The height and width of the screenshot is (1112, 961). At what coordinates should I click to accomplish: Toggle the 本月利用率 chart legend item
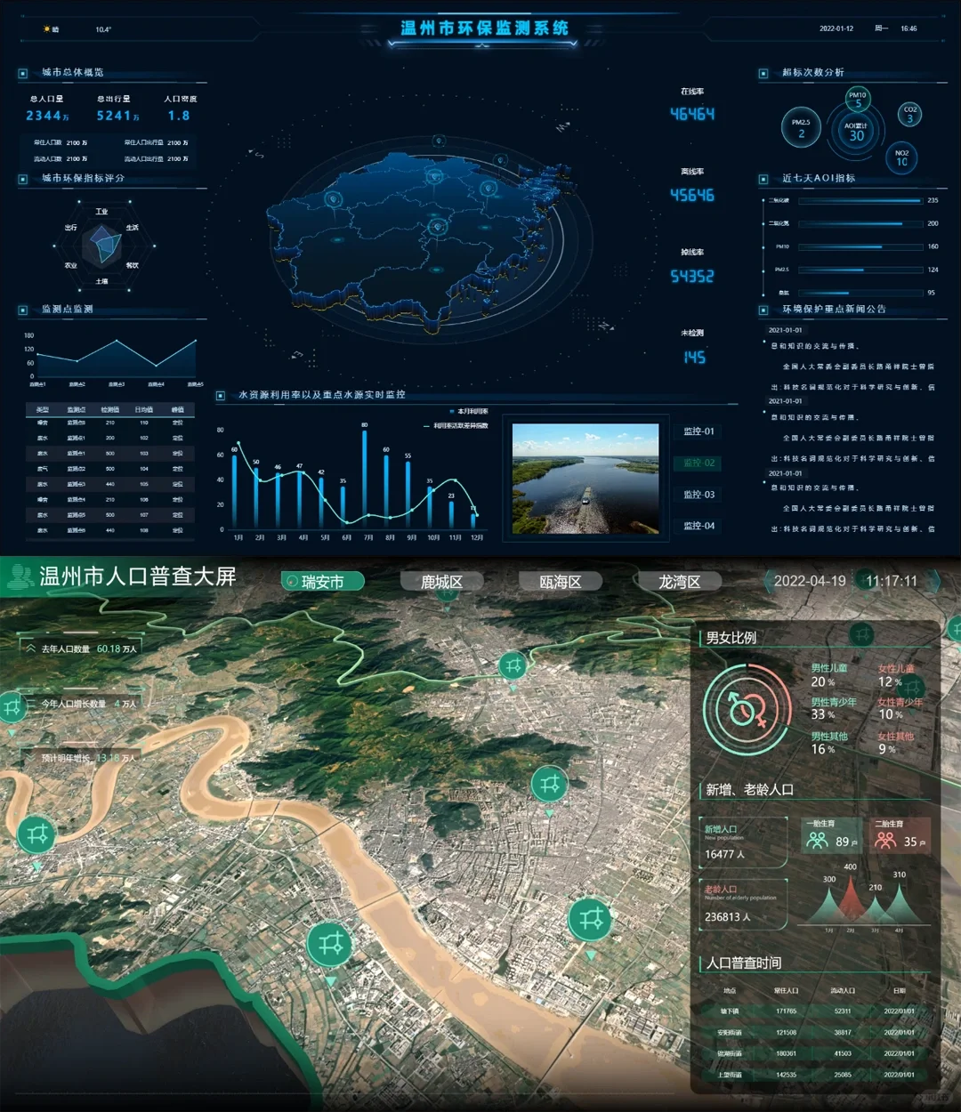pos(469,412)
